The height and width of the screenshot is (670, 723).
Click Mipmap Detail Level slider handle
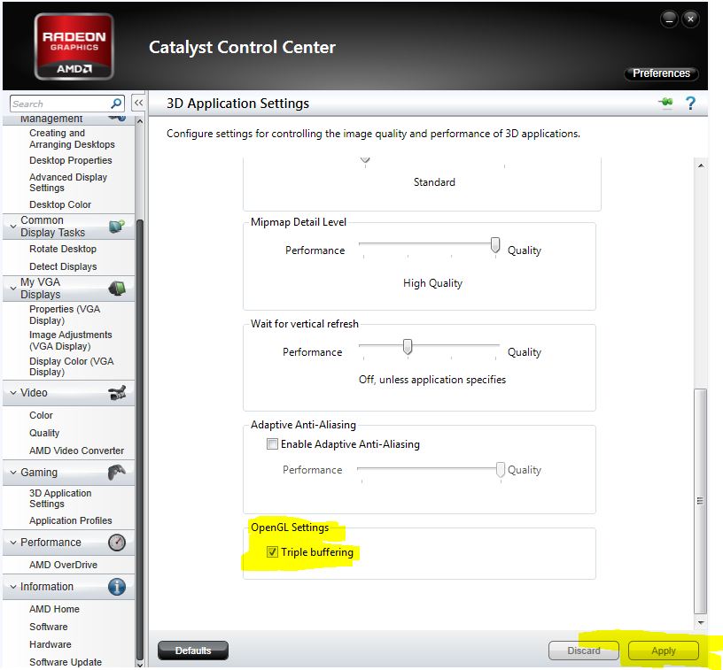click(x=494, y=245)
